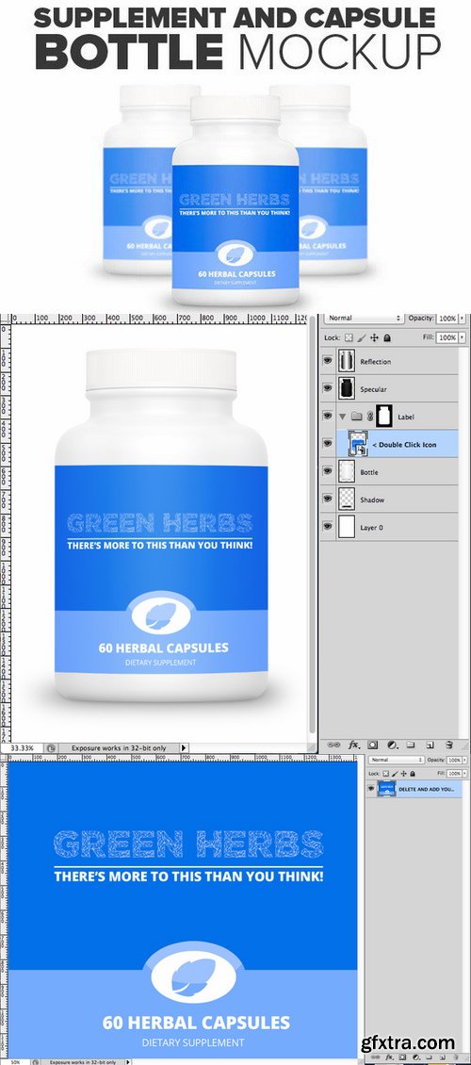Select the Label group name
Viewport: 471px width, 1065px height.
click(x=406, y=417)
